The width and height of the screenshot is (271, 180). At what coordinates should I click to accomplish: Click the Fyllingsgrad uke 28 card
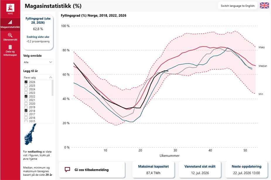tap(38, 32)
